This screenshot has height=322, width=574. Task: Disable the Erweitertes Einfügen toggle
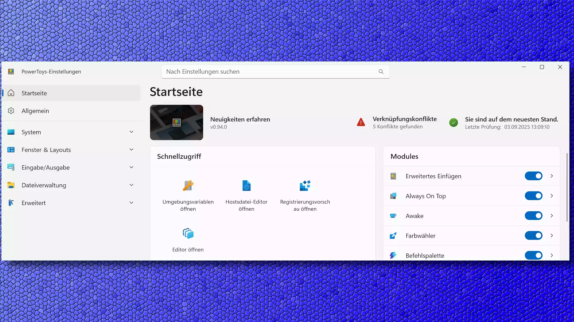click(533, 176)
